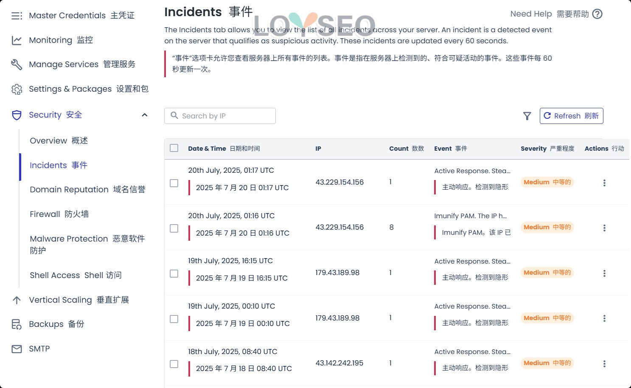Click the Backups icon
The image size is (631, 388).
click(x=16, y=324)
